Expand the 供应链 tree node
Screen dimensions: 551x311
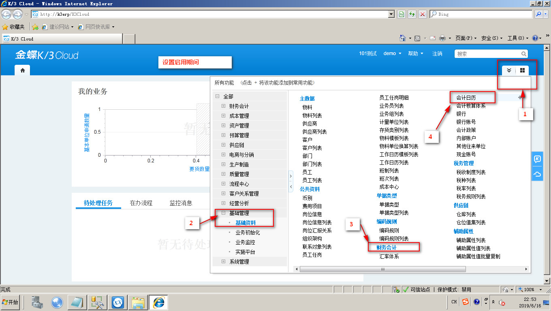coord(223,145)
